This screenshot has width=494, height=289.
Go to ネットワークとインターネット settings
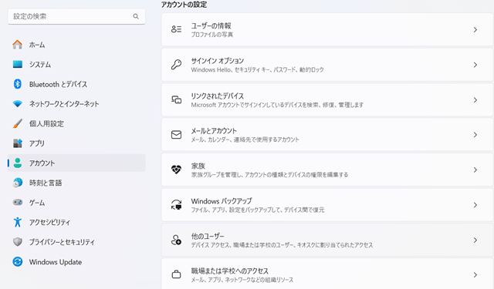pyautogui.click(x=76, y=104)
